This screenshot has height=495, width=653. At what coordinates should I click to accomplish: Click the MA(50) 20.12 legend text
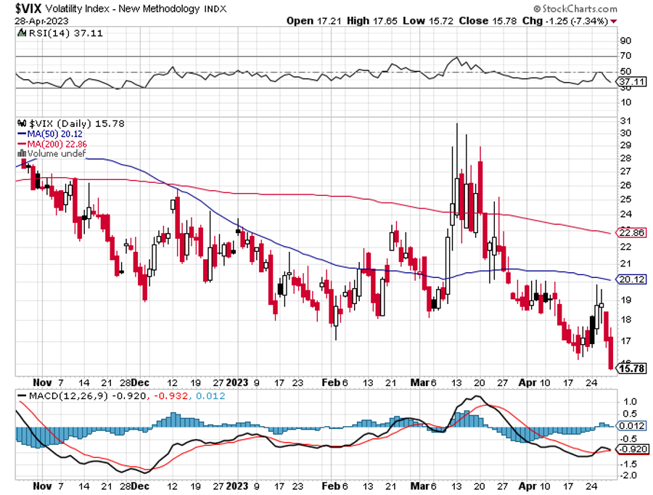pyautogui.click(x=55, y=134)
